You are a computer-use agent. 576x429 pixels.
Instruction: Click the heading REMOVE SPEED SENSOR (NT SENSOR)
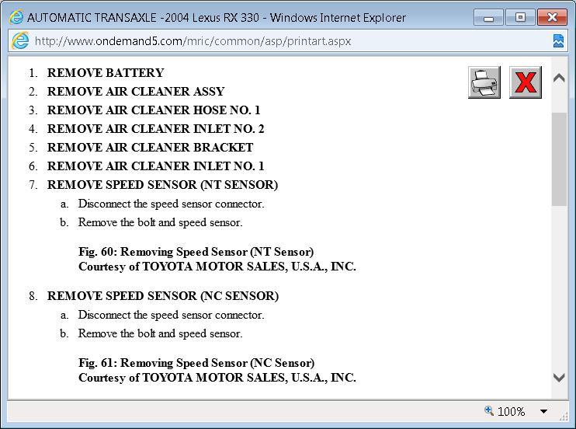coord(163,185)
